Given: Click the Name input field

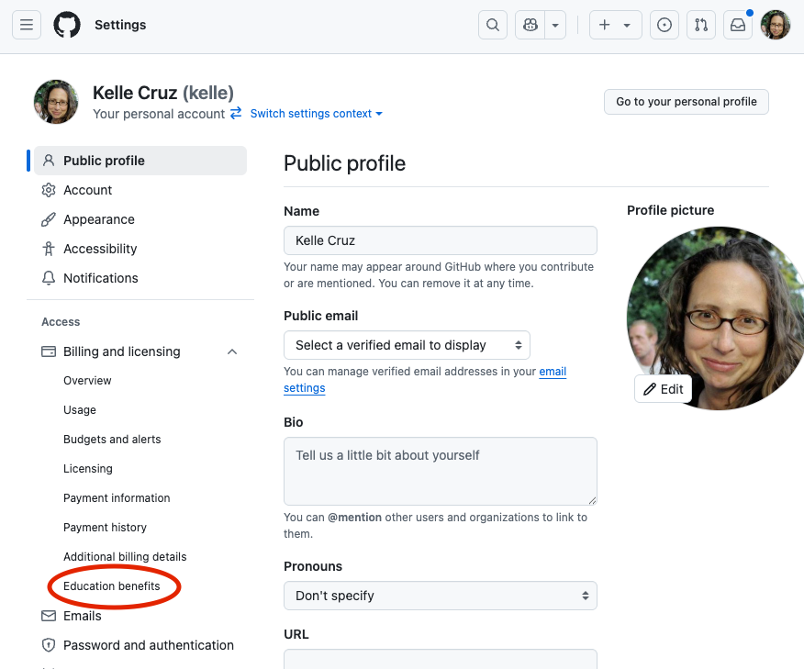Looking at the screenshot, I should (x=441, y=240).
